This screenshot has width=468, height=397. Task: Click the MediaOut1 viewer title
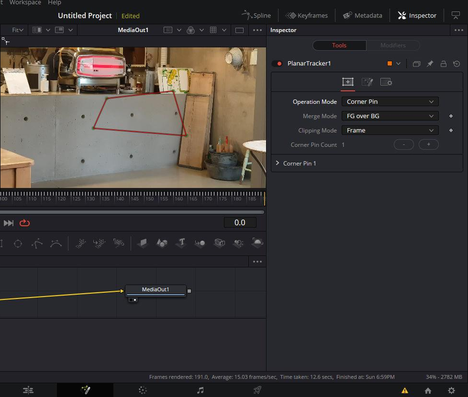[x=133, y=30]
